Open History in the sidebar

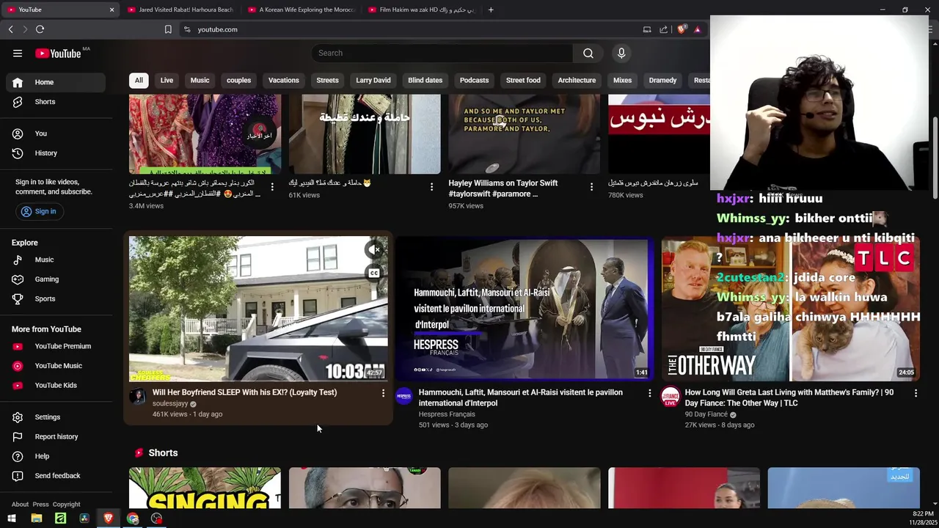point(57,153)
